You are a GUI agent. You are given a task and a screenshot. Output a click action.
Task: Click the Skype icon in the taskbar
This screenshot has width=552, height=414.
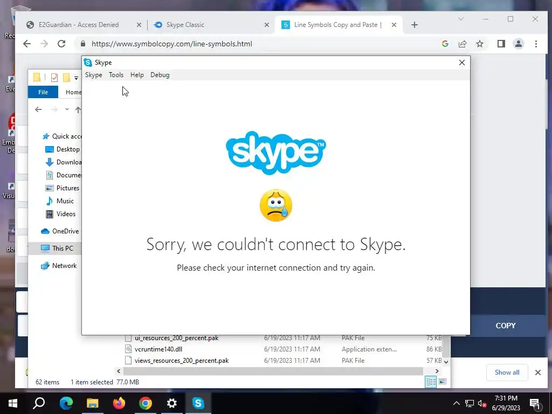198,403
